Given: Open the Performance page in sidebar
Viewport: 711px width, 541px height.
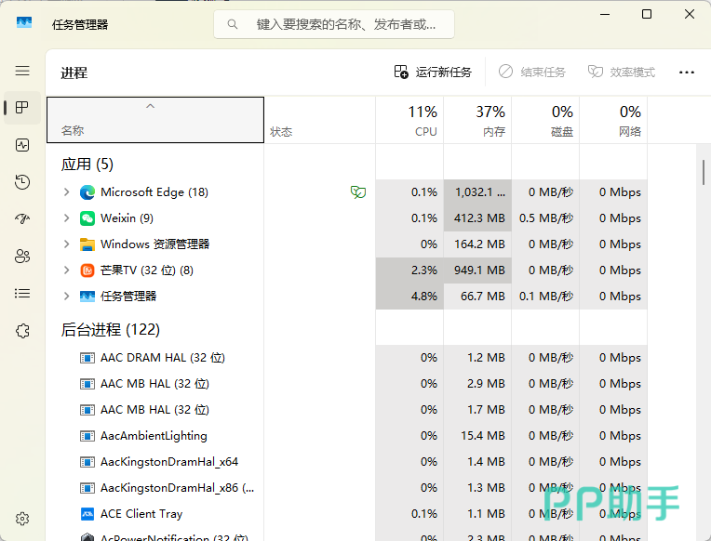Looking at the screenshot, I should [22, 145].
